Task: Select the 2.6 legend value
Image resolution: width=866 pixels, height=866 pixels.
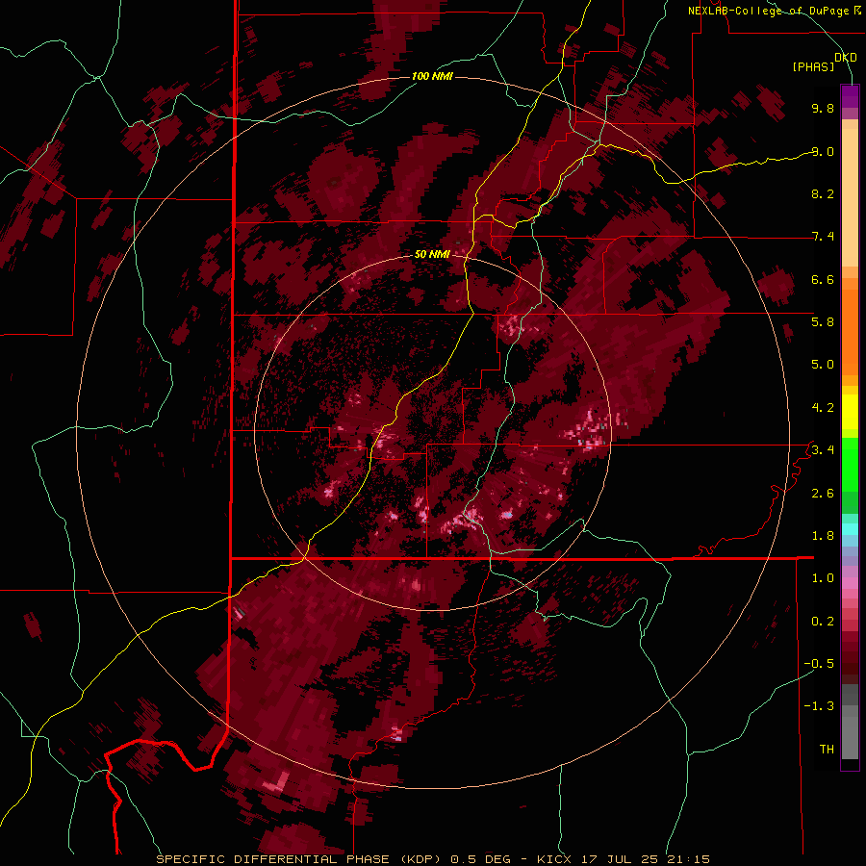Action: point(823,494)
